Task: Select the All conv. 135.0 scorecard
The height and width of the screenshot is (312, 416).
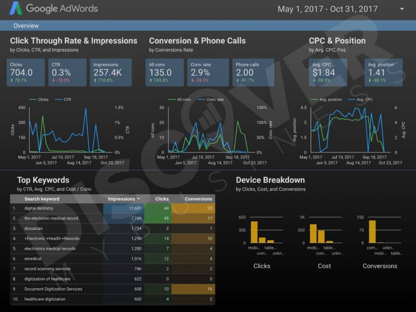Action: [x=164, y=72]
